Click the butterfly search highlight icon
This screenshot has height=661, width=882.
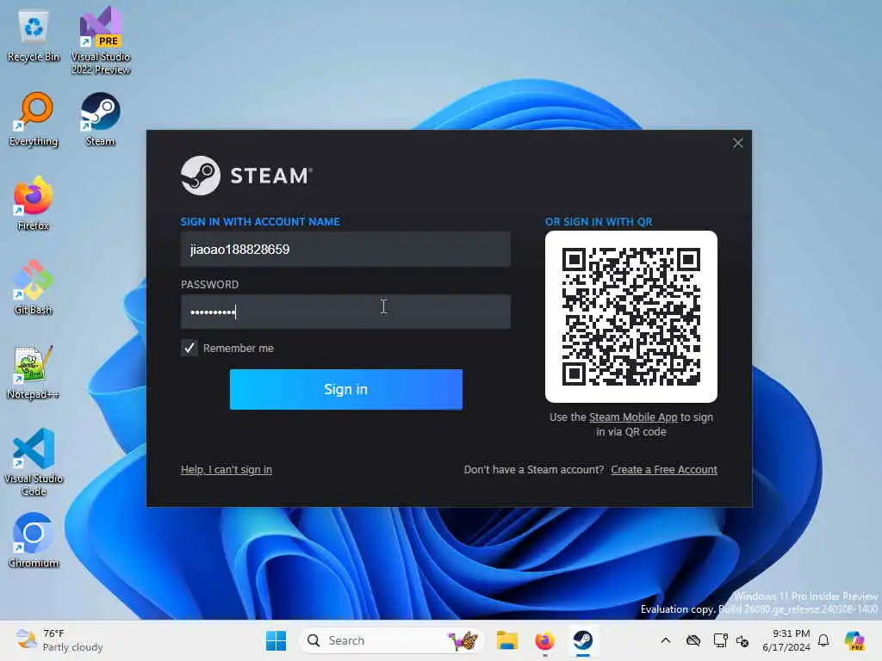(463, 640)
